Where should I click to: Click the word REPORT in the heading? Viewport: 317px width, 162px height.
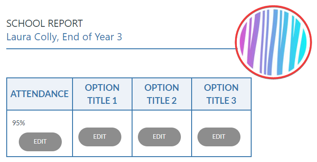click(65, 23)
